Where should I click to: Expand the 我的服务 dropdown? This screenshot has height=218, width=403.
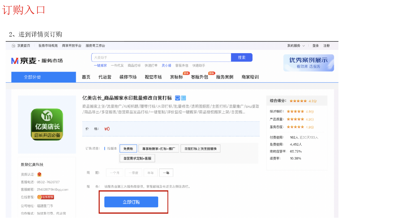(x=296, y=45)
